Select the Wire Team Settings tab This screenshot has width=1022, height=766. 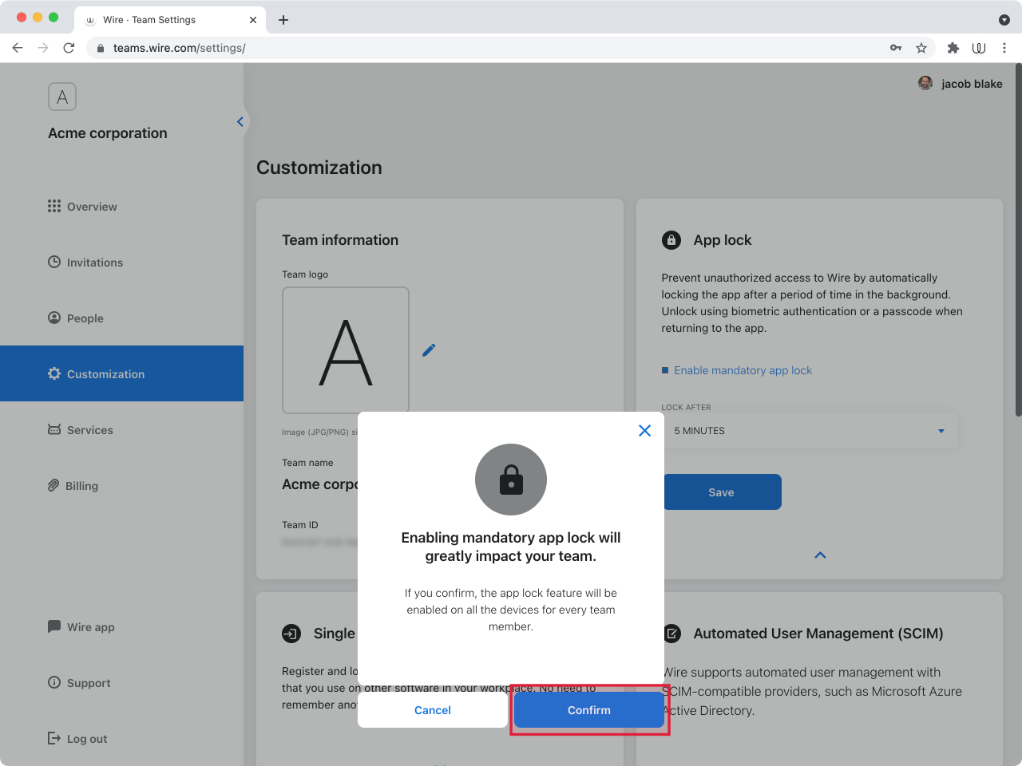pyautogui.click(x=170, y=20)
